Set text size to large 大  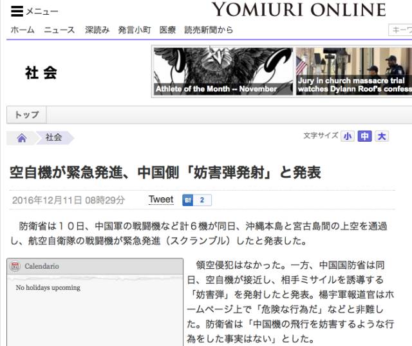pos(382,136)
